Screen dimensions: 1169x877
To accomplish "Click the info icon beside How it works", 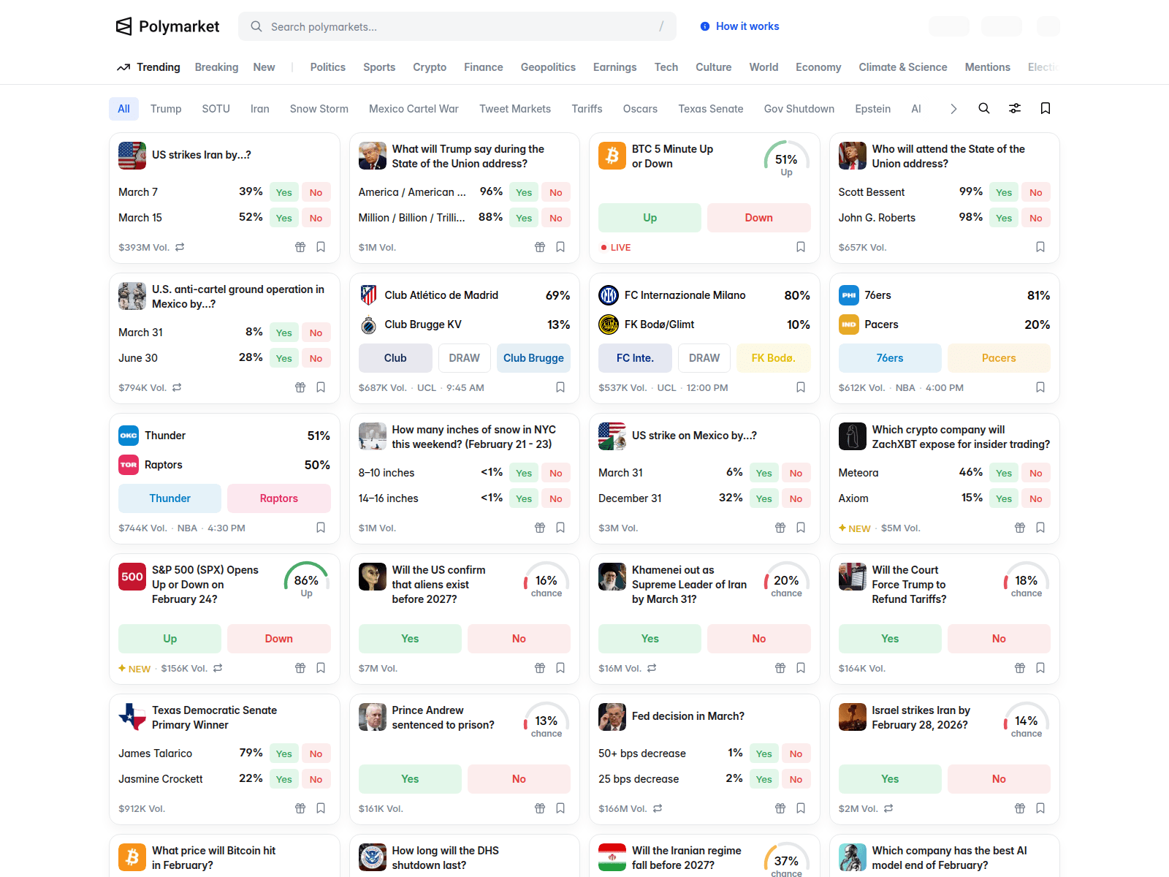I will click(705, 26).
